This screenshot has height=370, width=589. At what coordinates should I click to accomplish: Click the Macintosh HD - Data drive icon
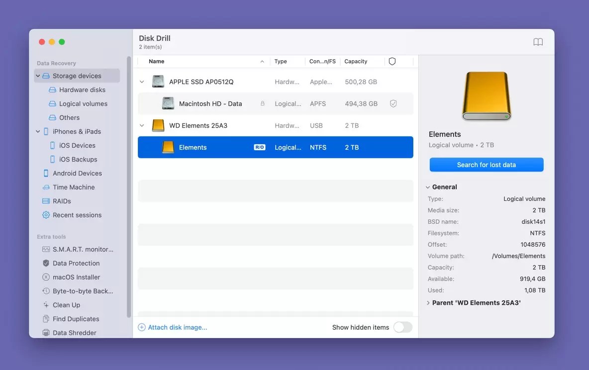point(168,103)
